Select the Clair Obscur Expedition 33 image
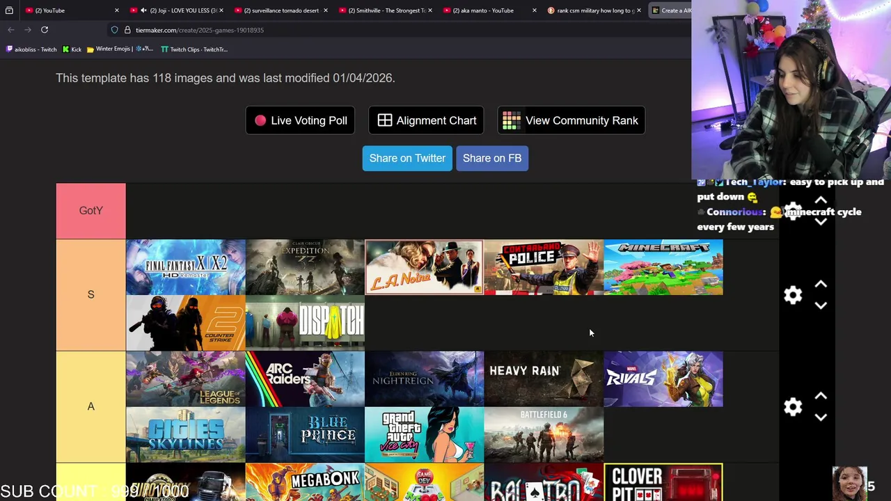This screenshot has height=501, width=891. [x=305, y=267]
